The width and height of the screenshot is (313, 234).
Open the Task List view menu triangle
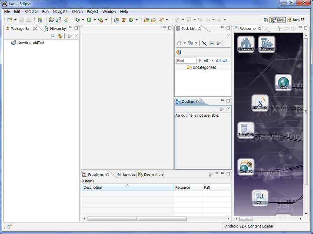tap(228, 35)
